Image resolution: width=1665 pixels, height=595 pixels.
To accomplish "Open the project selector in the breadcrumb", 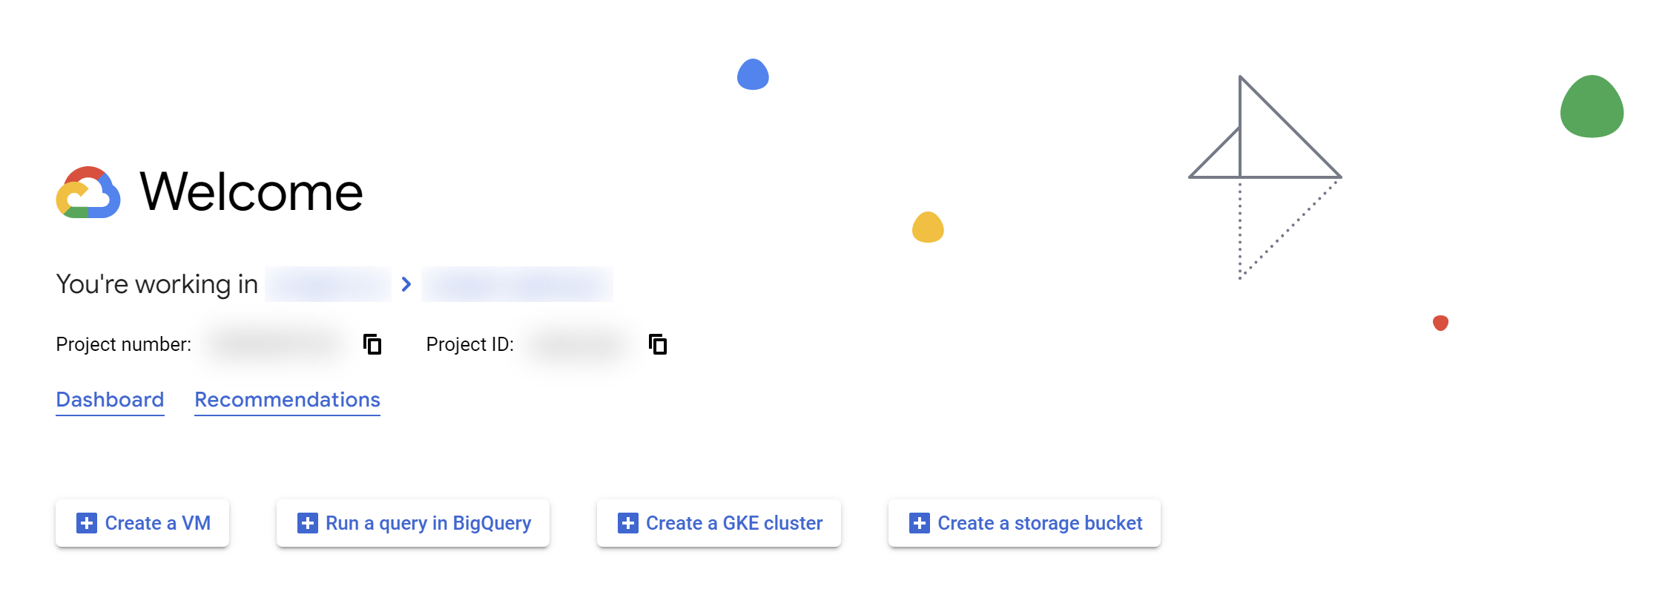I will 517,283.
